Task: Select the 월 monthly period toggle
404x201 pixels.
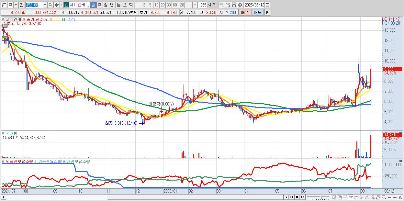Action: (106, 5)
